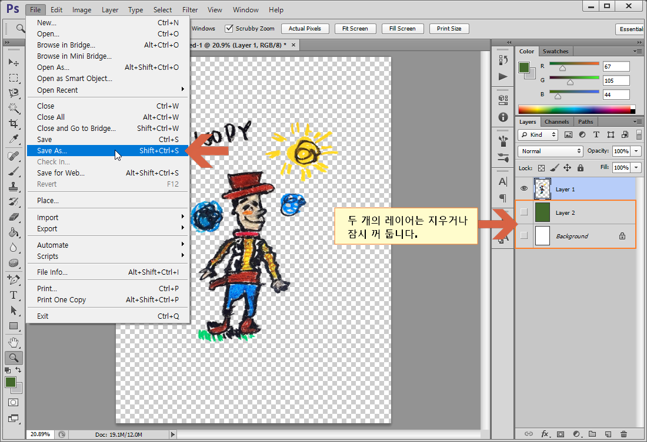Toggle lock transparent pixels
The image size is (647, 442).
point(541,168)
